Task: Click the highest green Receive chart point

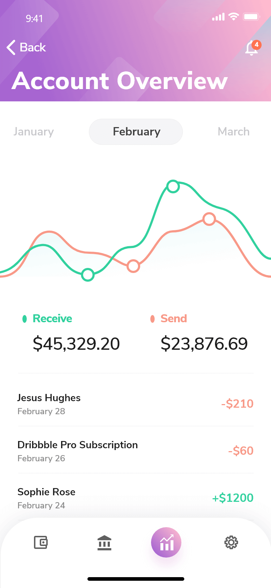Action: 173,186
